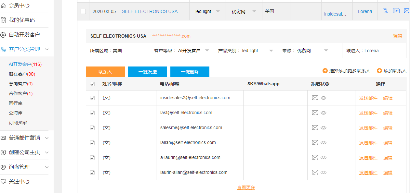410x193 pixels.
Task: Click the 自动开发客户 sidebar icon
Action: click(3, 35)
